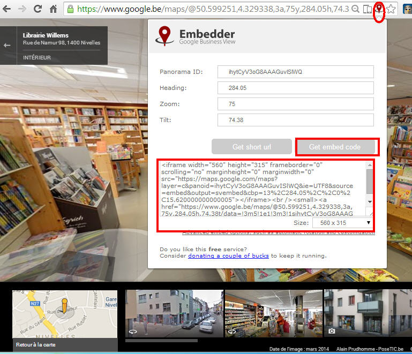
Task: Click the Embedder heading text
Action: click(207, 34)
